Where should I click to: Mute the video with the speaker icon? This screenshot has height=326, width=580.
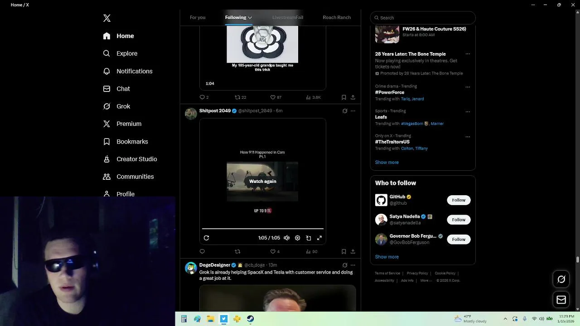coord(287,238)
